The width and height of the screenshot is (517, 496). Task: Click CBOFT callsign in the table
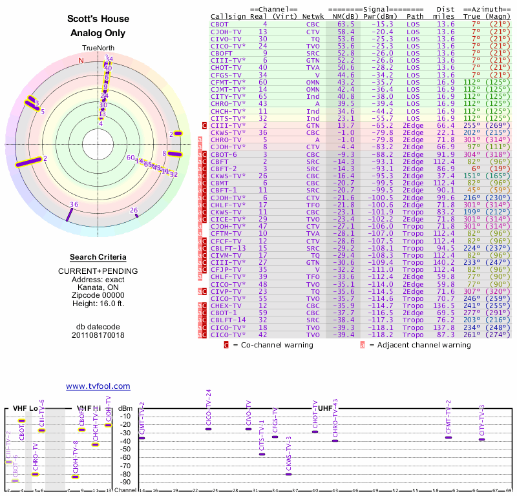(222, 54)
